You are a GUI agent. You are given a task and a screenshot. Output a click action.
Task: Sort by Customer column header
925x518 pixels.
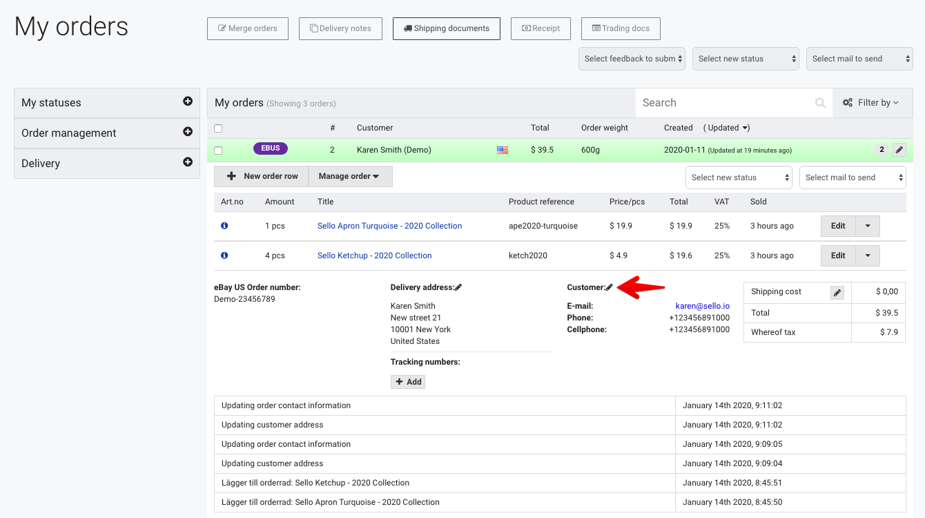(x=375, y=128)
